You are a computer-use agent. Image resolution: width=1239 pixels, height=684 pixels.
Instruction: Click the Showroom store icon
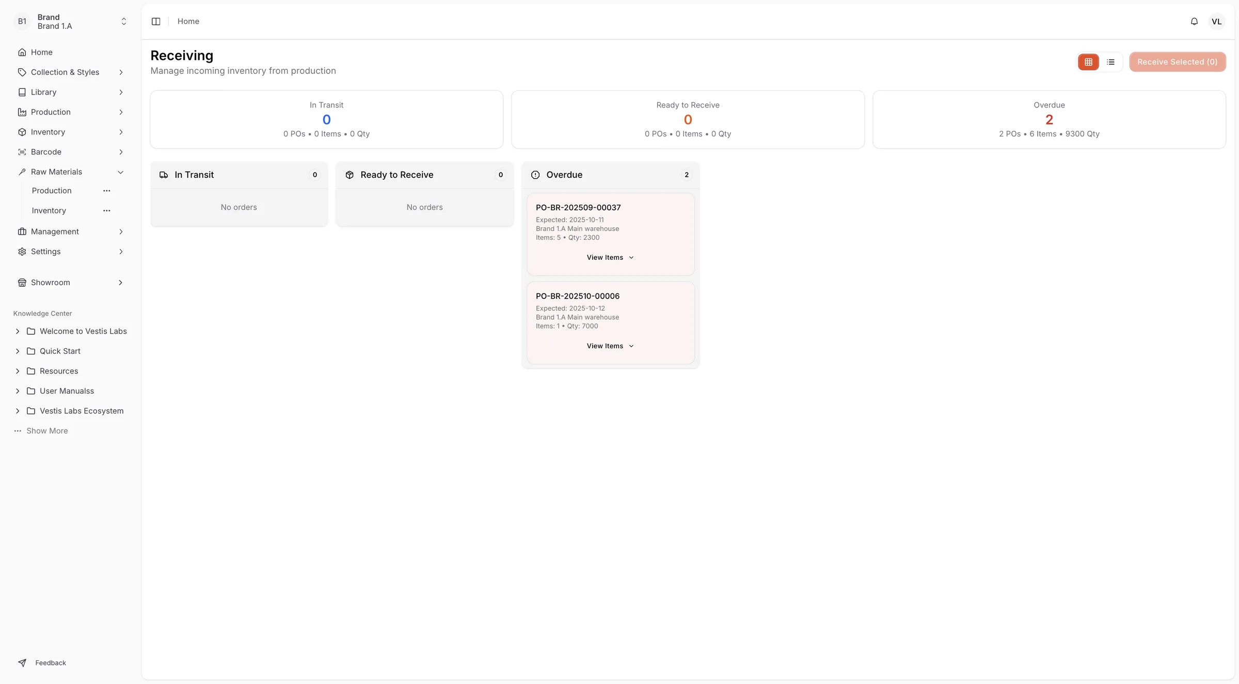pos(22,283)
